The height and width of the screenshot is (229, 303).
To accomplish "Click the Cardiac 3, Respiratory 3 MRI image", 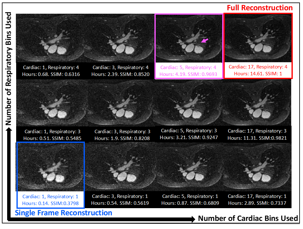I will coord(120,104).
